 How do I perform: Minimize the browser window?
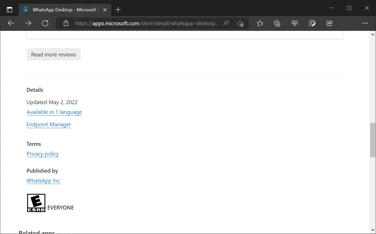tap(332, 8)
